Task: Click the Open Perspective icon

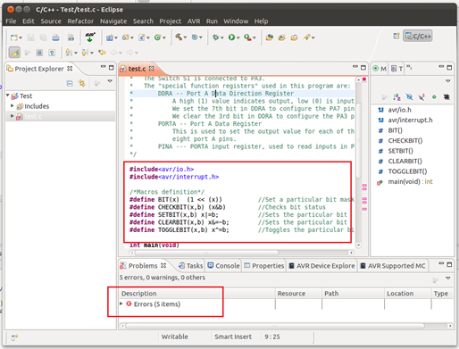Action: click(x=396, y=36)
